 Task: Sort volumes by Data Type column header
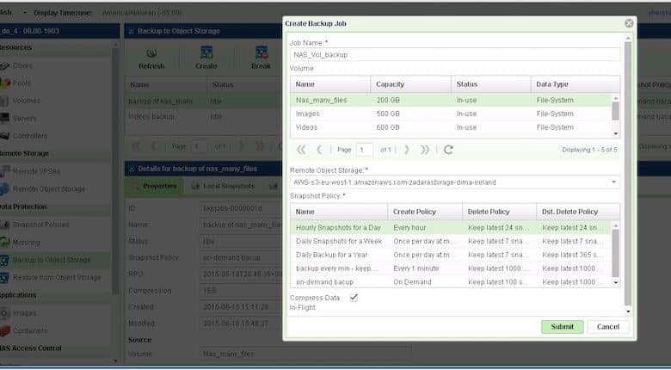(x=576, y=84)
